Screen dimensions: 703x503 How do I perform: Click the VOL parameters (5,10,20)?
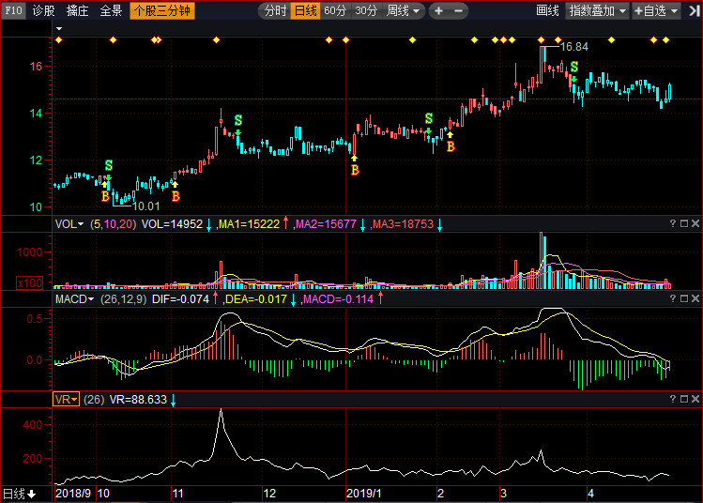113,223
